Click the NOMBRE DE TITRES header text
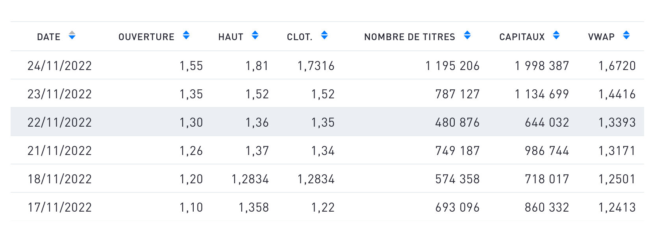Image resolution: width=663 pixels, height=236 pixels. coord(409,37)
